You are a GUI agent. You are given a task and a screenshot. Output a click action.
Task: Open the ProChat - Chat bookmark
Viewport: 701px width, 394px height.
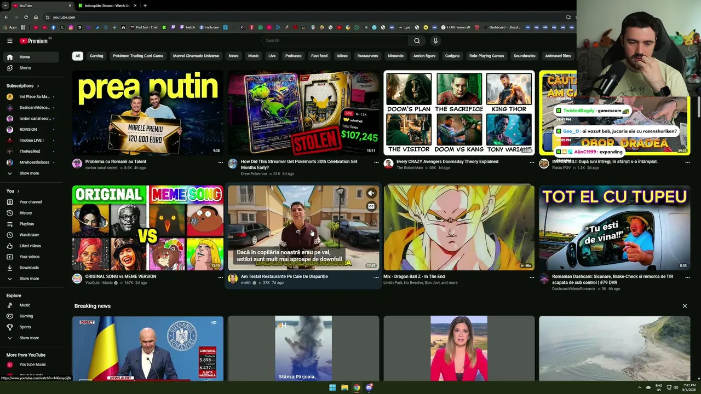144,27
